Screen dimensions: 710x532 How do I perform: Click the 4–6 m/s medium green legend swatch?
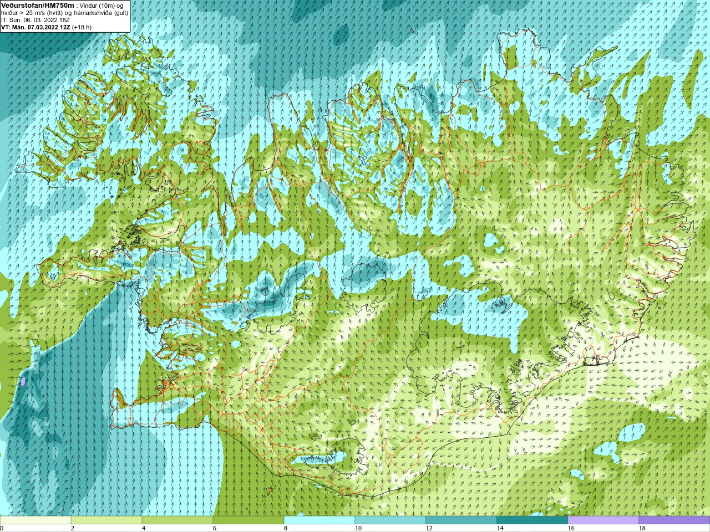(177, 520)
